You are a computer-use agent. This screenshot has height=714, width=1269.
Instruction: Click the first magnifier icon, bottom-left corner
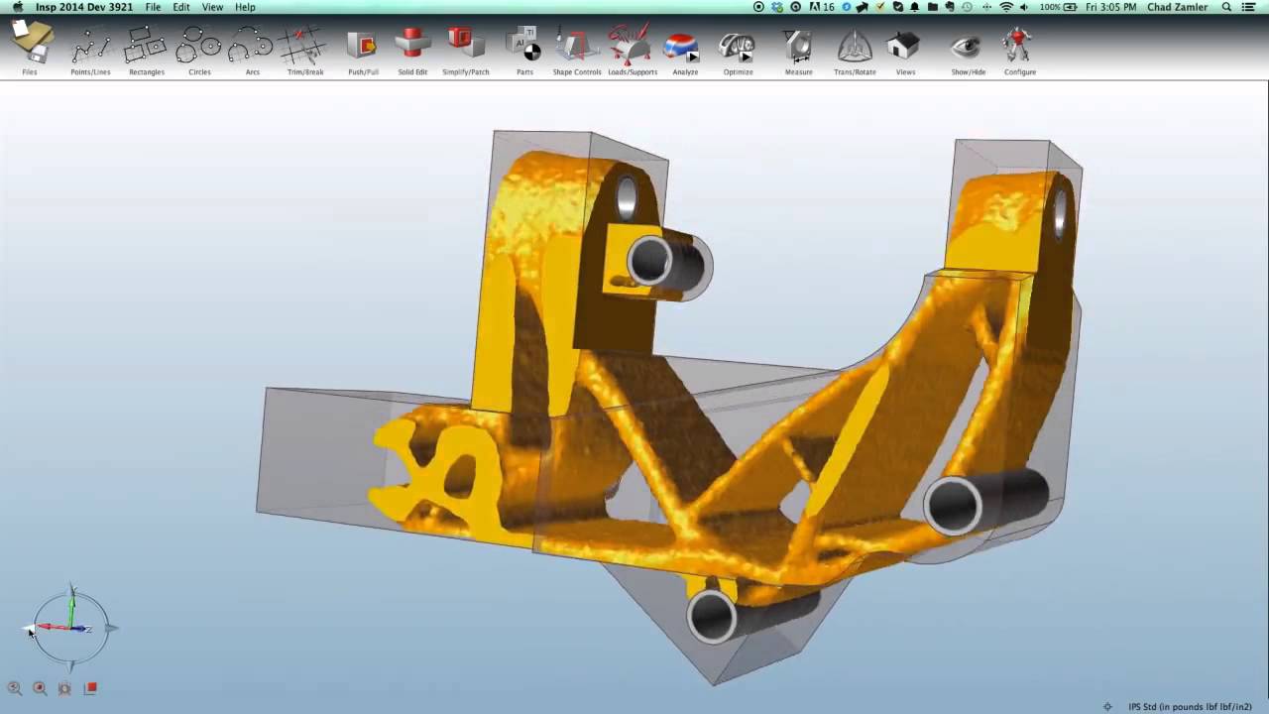15,687
